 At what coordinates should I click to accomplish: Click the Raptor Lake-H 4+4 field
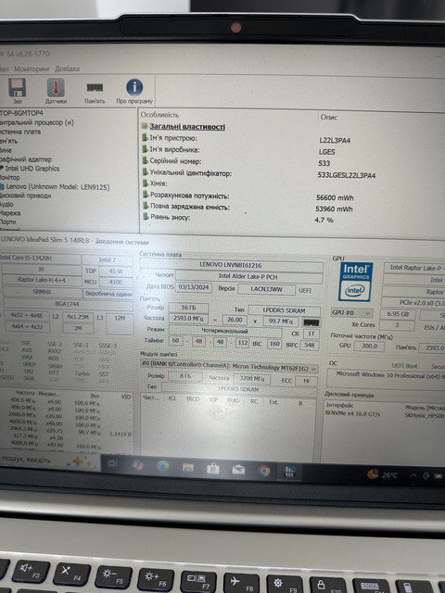tap(42, 280)
